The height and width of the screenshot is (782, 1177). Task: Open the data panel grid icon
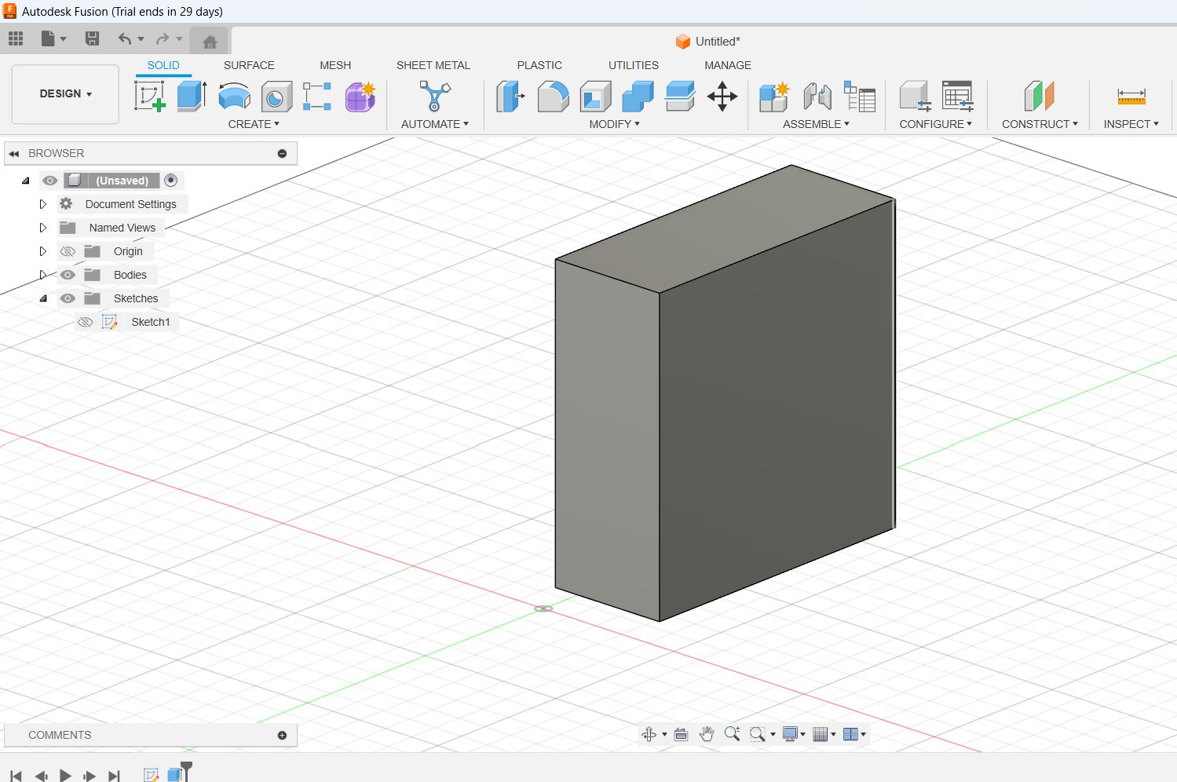(x=16, y=38)
